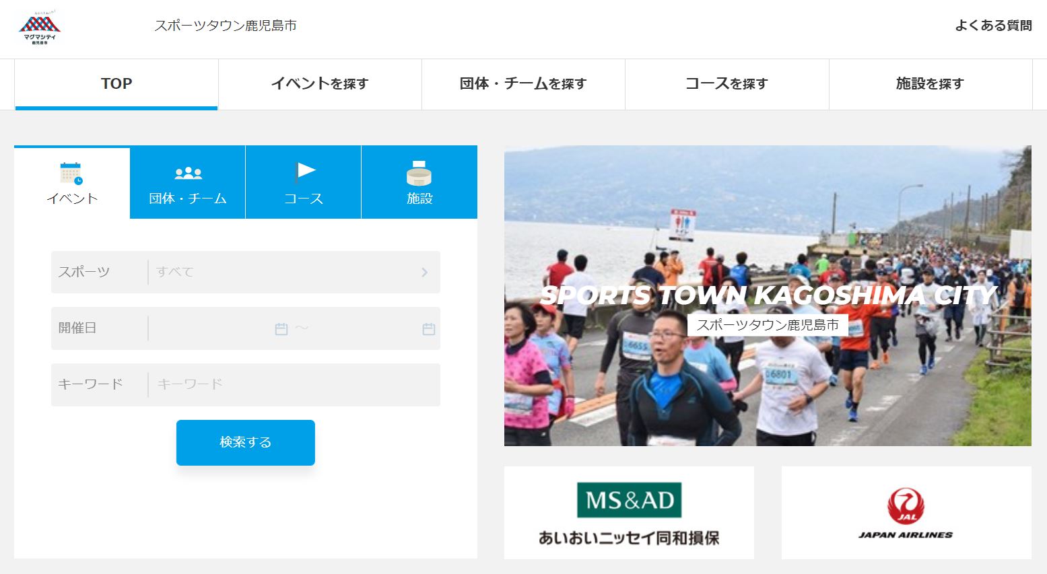Select the stadium Facility tab icon
The width and height of the screenshot is (1047, 574).
pyautogui.click(x=419, y=174)
